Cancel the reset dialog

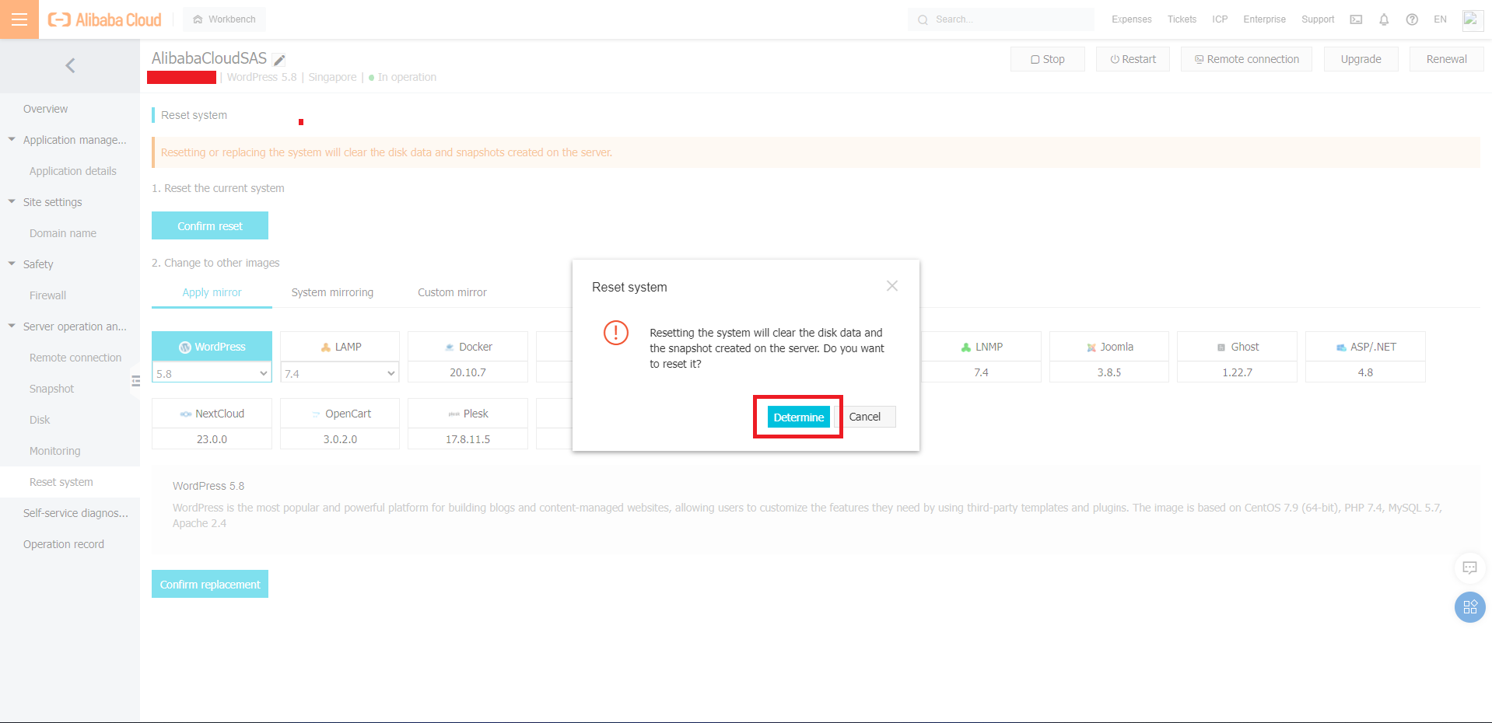(x=864, y=417)
